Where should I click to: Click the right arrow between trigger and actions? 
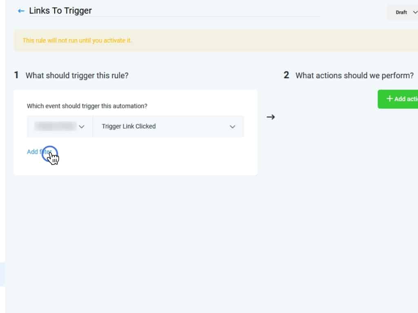(270, 117)
